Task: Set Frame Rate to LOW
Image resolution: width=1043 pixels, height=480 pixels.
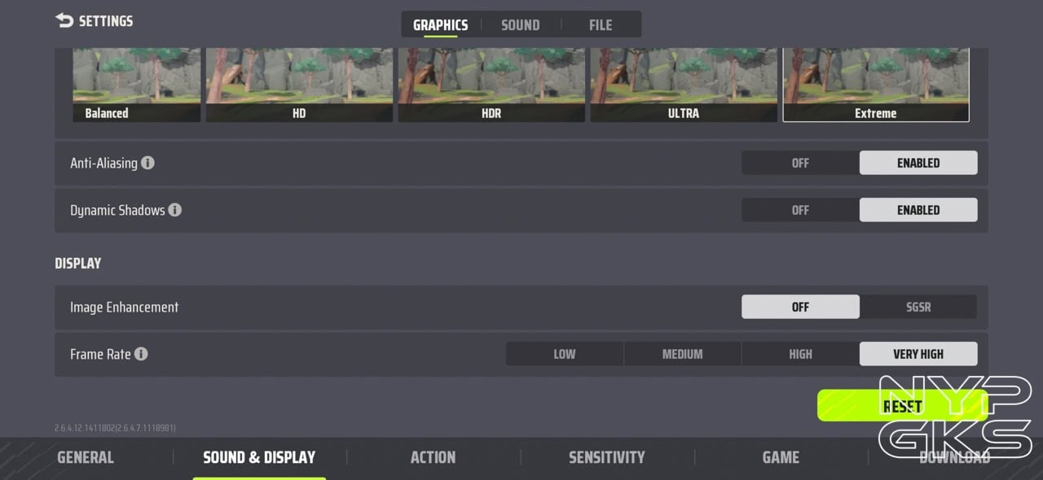Action: [x=565, y=354]
